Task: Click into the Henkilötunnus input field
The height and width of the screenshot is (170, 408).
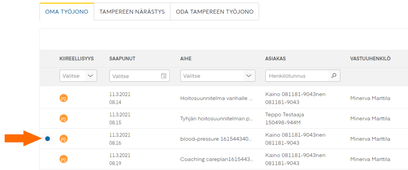Action: (297, 76)
